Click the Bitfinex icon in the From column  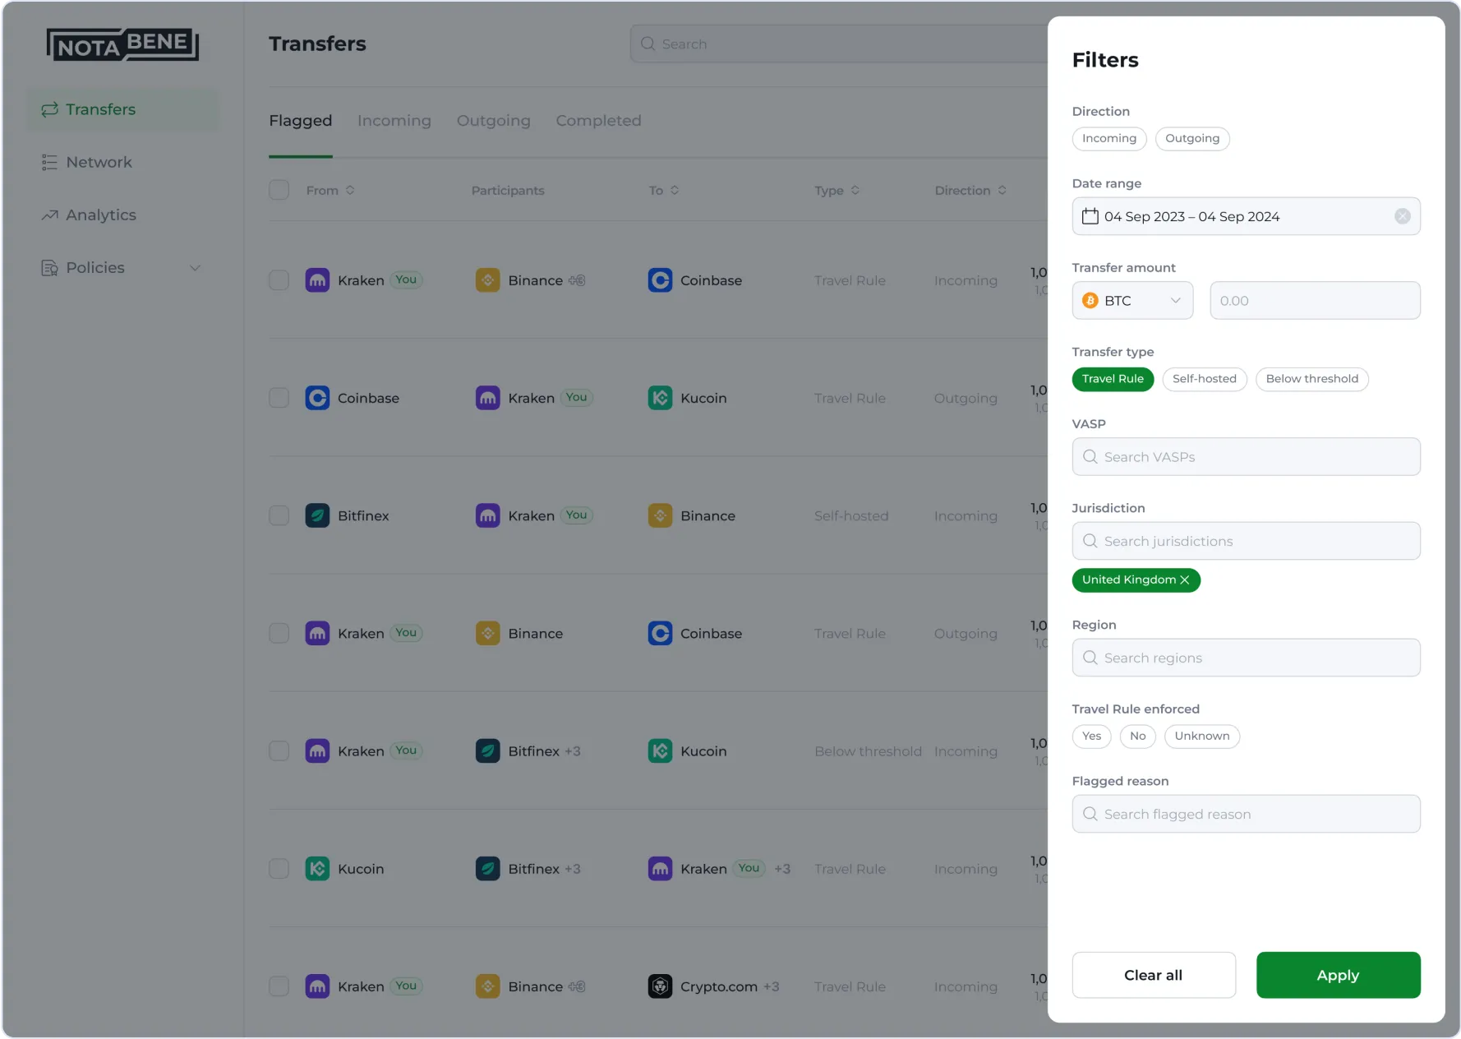click(317, 515)
